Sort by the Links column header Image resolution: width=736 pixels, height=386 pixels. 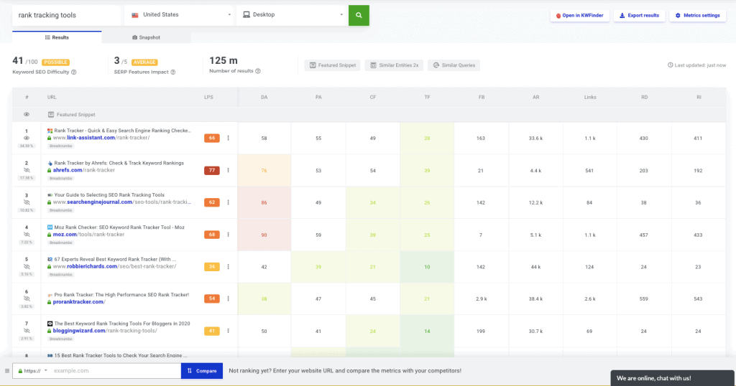click(x=590, y=97)
